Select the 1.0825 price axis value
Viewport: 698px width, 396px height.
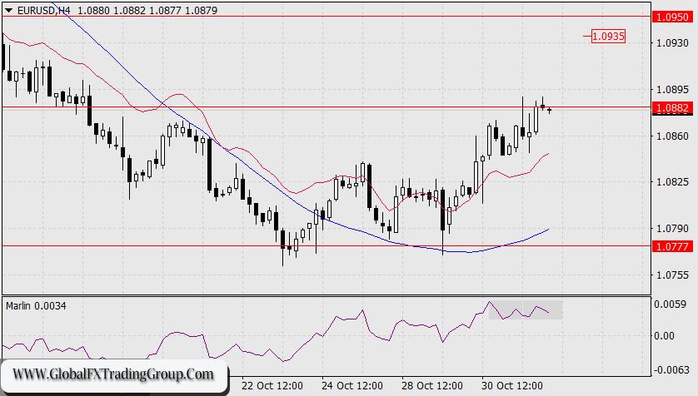click(673, 182)
